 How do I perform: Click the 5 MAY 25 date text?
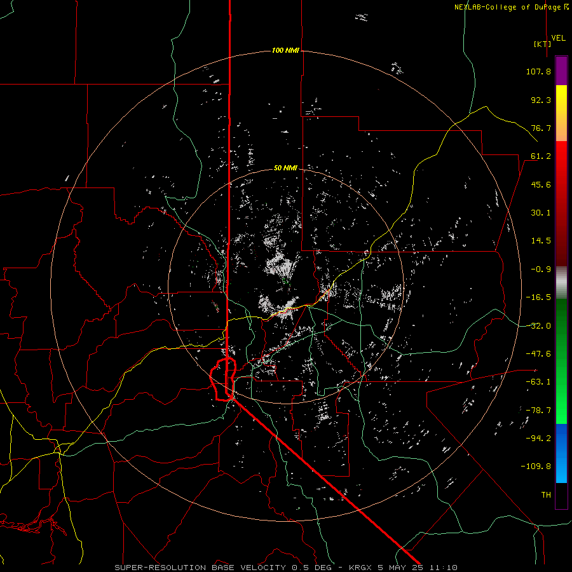(x=400, y=568)
